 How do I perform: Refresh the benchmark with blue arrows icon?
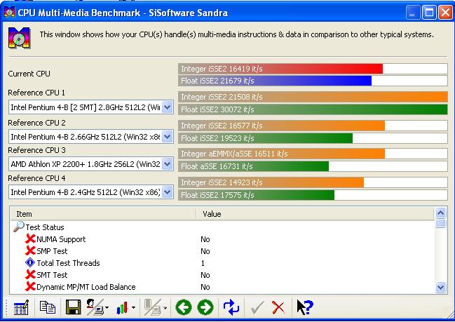231,307
